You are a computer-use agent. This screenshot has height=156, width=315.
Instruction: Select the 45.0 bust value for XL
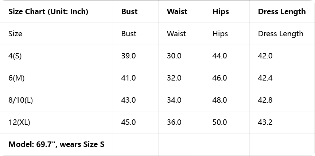128,122
